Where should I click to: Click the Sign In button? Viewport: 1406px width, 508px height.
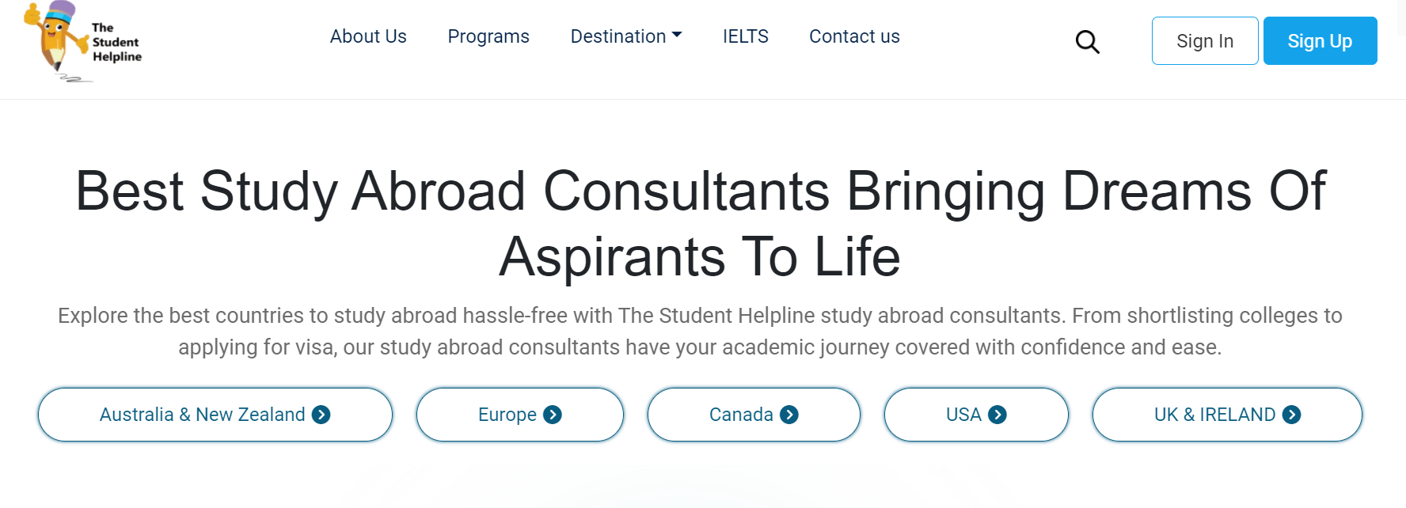coord(1205,41)
